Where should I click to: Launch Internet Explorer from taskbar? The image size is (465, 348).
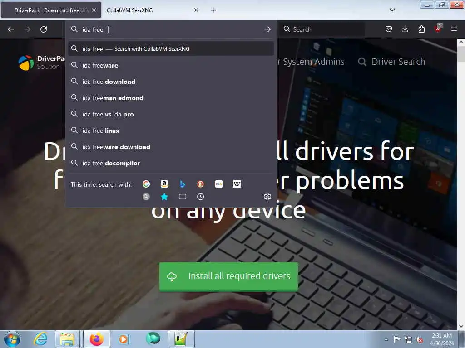(40, 339)
